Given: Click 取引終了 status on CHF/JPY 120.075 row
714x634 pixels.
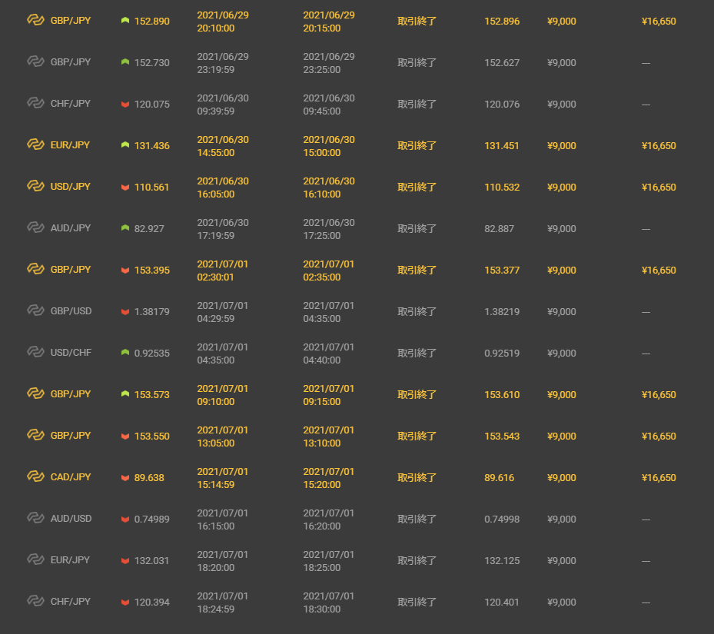Looking at the screenshot, I should point(417,105).
